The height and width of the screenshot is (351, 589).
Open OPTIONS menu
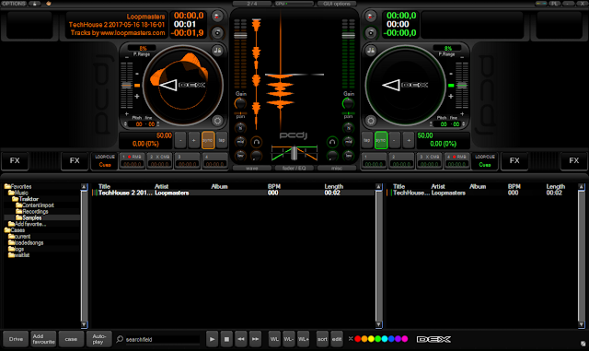coord(14,4)
